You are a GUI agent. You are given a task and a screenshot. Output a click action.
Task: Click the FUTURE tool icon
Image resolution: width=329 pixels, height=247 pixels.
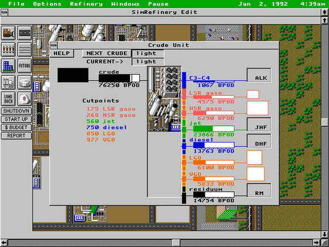point(25,66)
